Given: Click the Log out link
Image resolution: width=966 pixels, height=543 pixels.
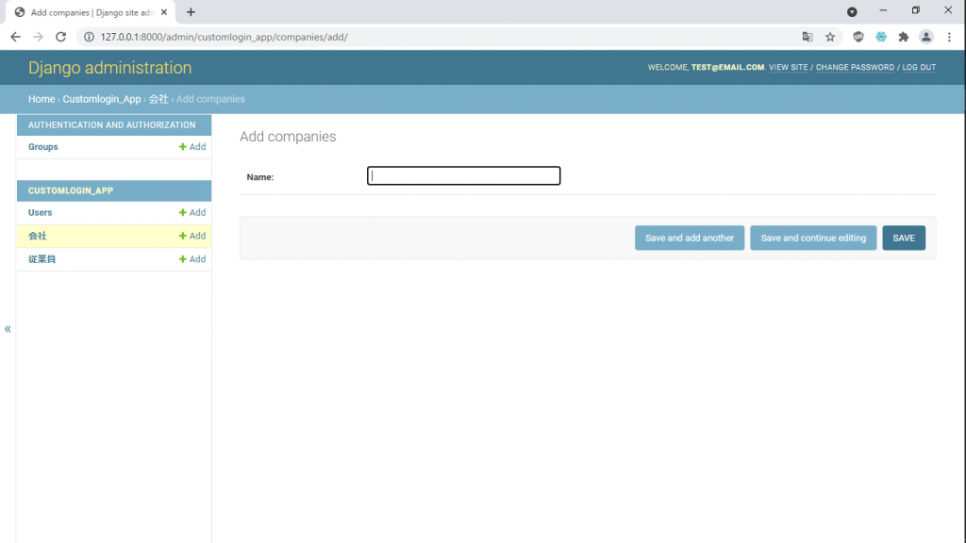Looking at the screenshot, I should click(x=919, y=68).
